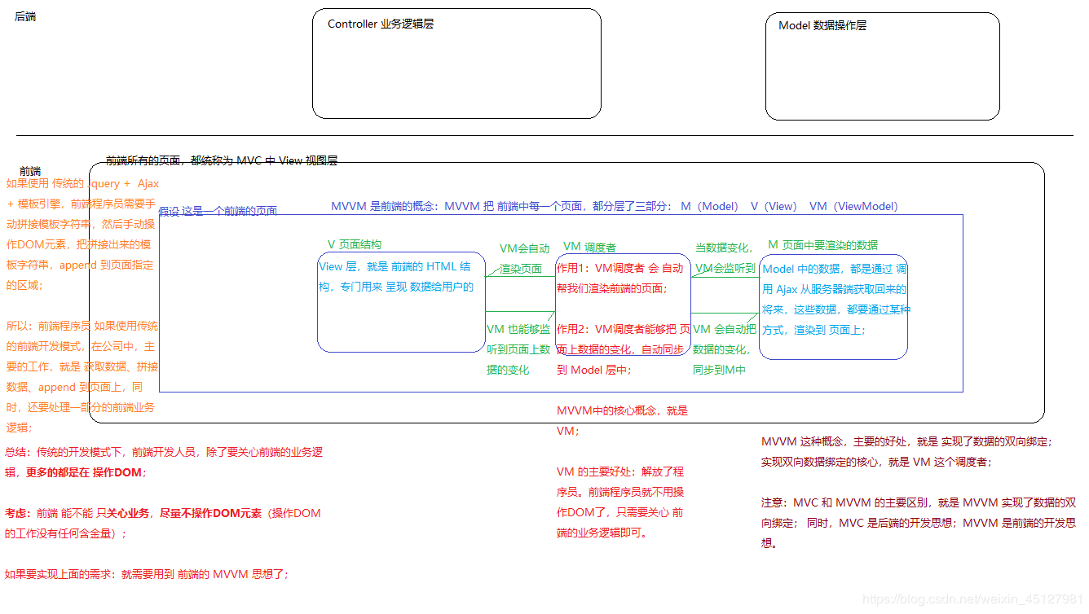Click 'MVVM中的核心概念，就是 VM' text
This screenshot has height=614, width=1089.
pos(622,421)
